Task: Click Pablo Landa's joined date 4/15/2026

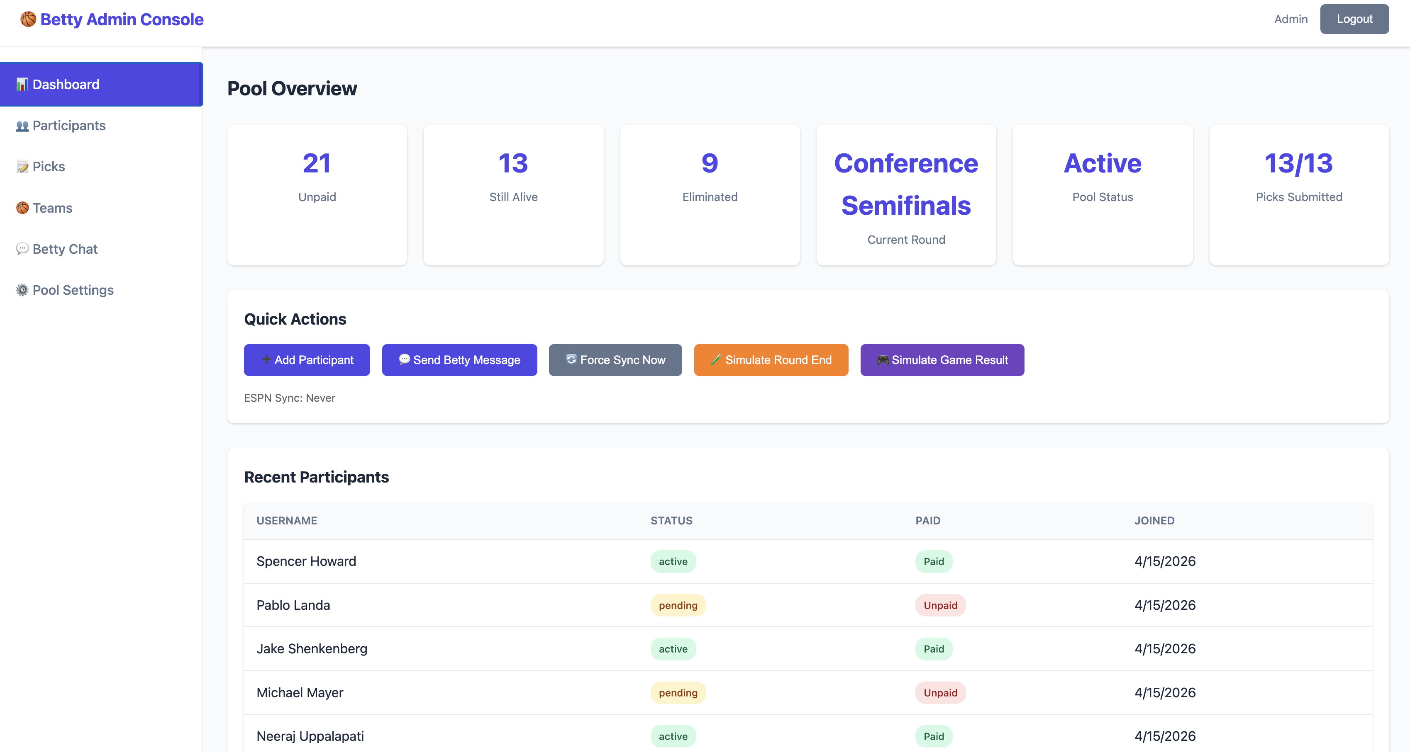Action: [x=1165, y=605]
